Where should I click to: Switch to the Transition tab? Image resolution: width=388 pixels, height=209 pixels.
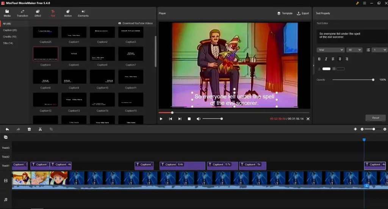coord(22,13)
